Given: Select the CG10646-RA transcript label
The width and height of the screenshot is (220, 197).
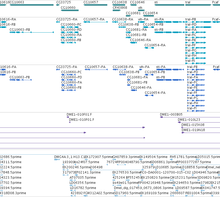Looking at the screenshot, I should (x=140, y=40).
